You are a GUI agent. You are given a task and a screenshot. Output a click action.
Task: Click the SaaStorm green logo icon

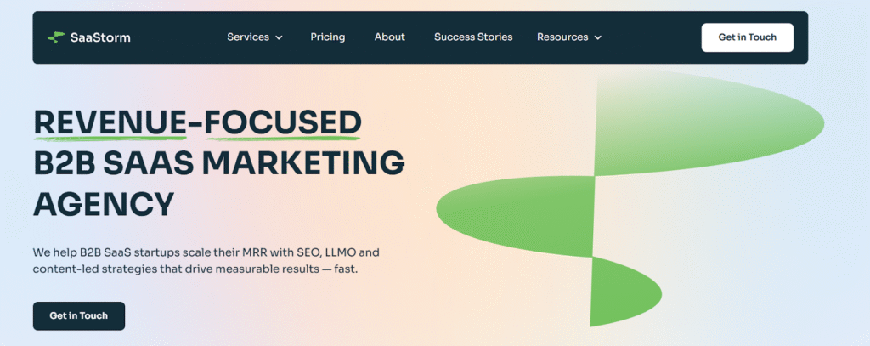[55, 37]
